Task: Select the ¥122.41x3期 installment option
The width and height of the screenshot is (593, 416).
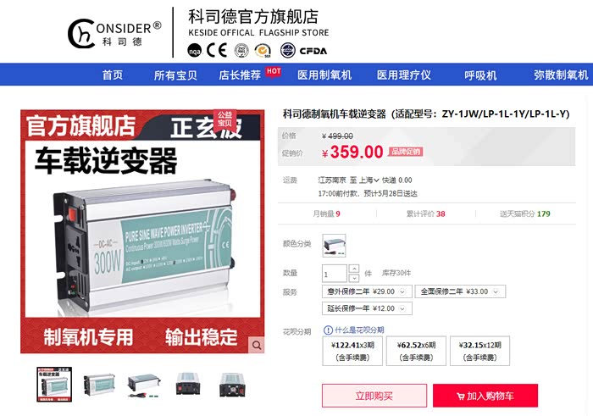Action: [352, 351]
